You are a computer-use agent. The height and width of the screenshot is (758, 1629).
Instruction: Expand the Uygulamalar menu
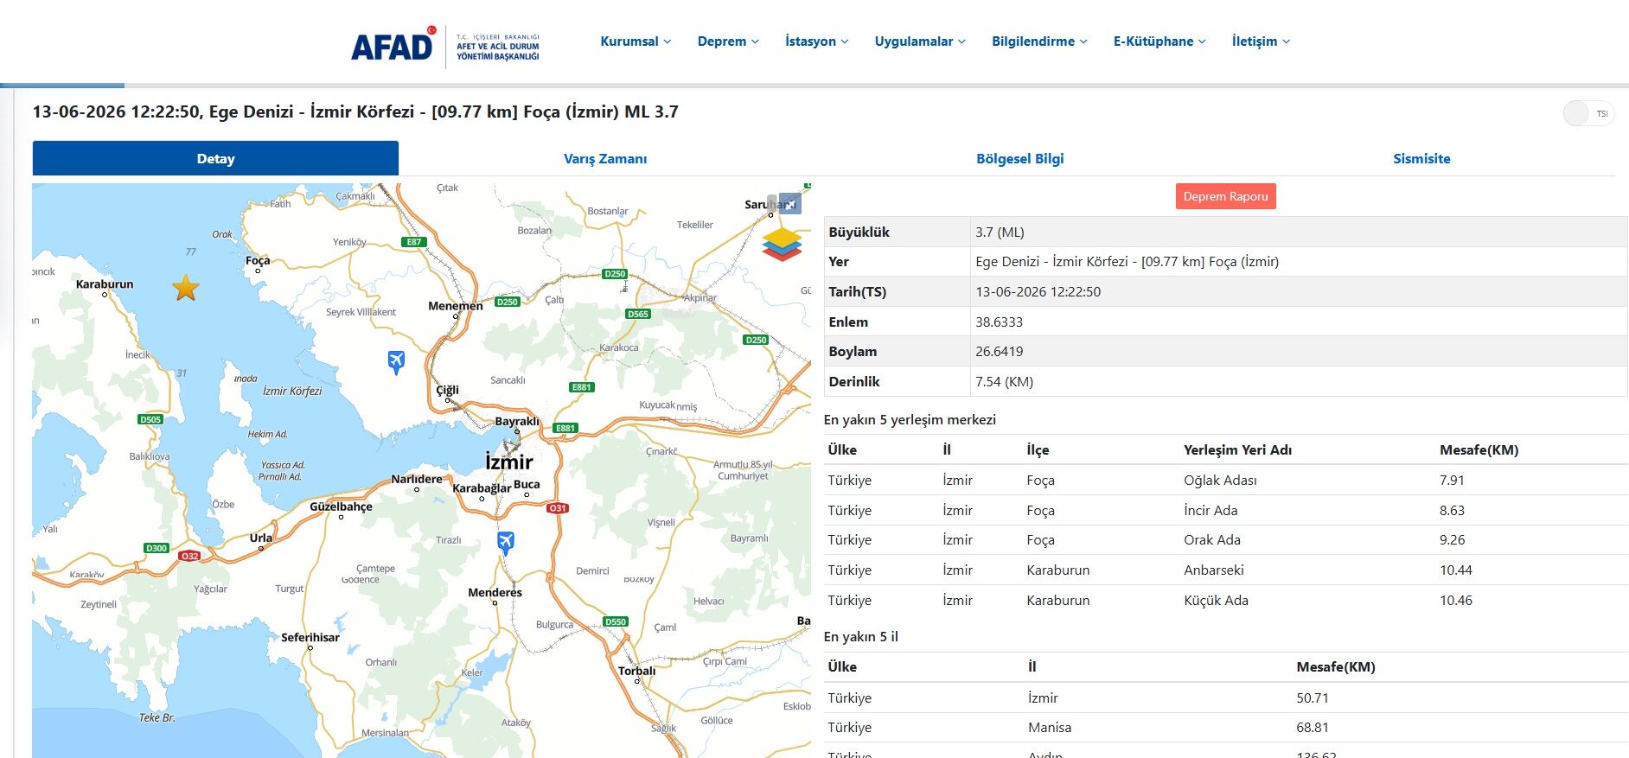[x=920, y=41]
